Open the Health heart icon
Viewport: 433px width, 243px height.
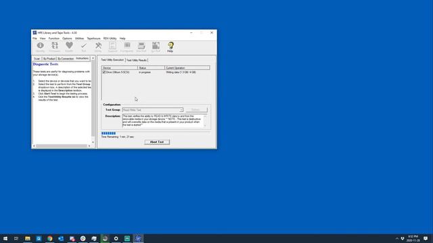point(69,47)
